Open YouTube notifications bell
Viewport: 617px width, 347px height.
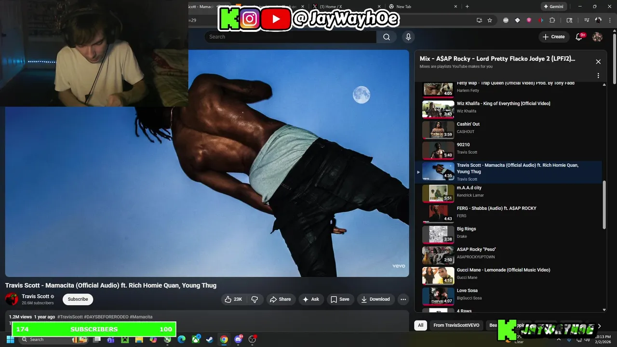(579, 37)
